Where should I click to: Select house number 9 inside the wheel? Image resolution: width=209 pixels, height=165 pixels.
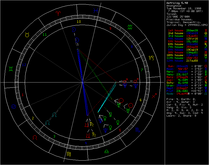110,28
